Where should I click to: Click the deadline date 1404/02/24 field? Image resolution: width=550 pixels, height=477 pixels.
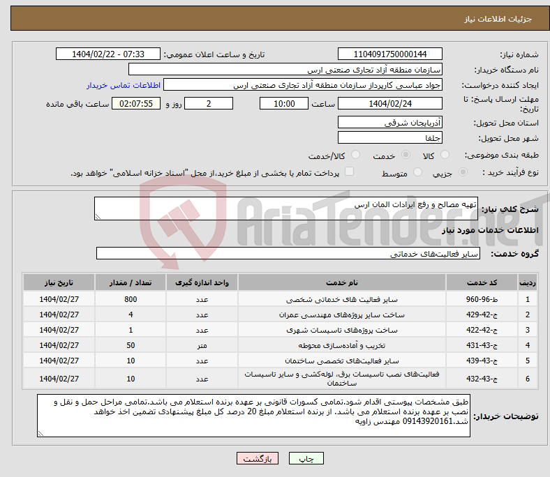pyautogui.click(x=389, y=103)
